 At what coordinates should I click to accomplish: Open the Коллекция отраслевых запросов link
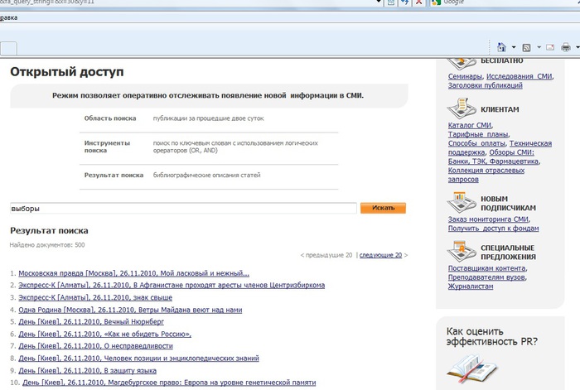click(486, 175)
